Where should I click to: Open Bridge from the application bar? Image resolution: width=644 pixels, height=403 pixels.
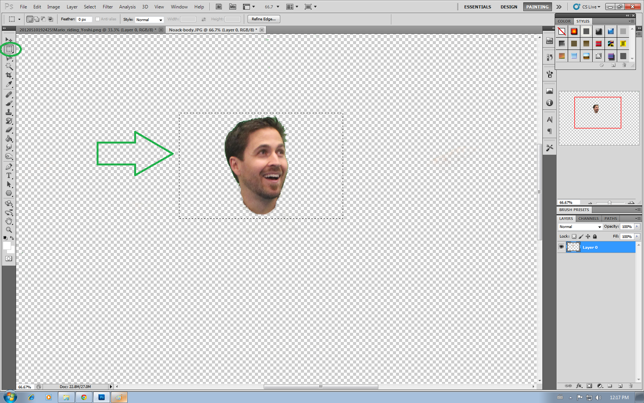218,7
